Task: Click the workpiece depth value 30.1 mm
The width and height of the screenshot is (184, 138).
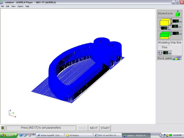Action: coord(176,26)
